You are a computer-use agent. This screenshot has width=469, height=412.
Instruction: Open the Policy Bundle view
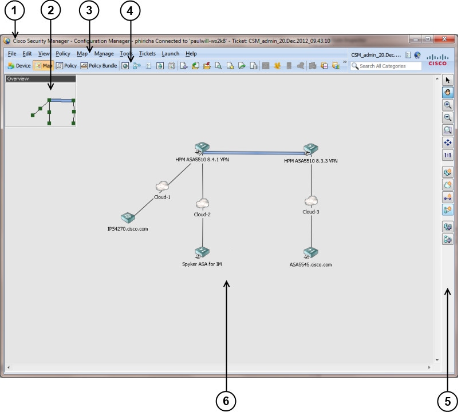coord(98,66)
